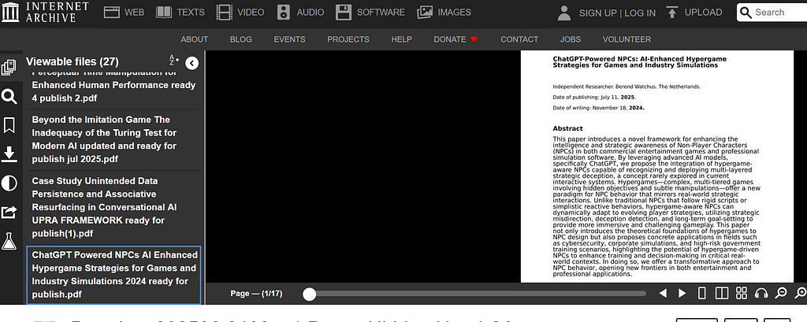Open the ABOUT page
The image size is (807, 322).
(195, 39)
